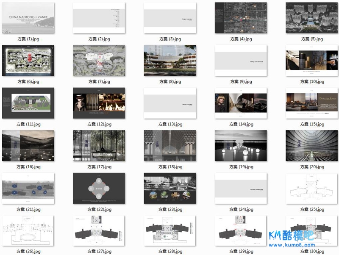Click the 方案 (28).jpg floor plan thumbnail

(x=170, y=231)
